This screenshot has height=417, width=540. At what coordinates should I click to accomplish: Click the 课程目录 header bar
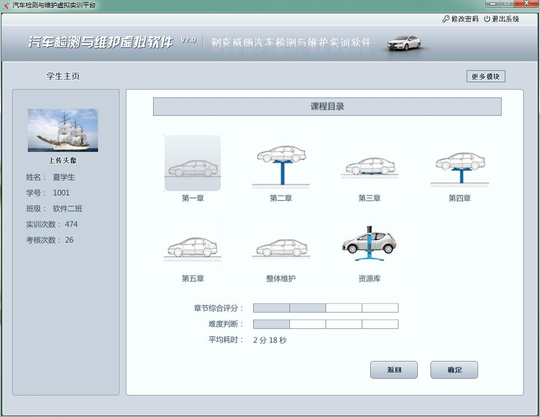327,106
